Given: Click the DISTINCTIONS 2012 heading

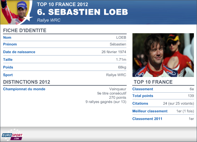Looking at the screenshot, I should (x=27, y=82).
